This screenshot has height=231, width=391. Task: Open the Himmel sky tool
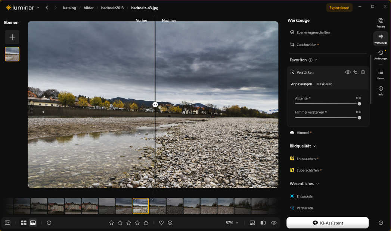(301, 133)
